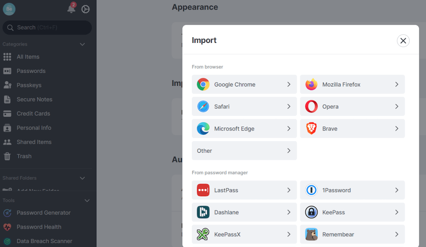
Task: Import from Dashlane password manager
Action: 244,212
